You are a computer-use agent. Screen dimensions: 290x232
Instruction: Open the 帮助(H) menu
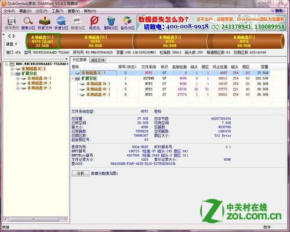coord(90,11)
